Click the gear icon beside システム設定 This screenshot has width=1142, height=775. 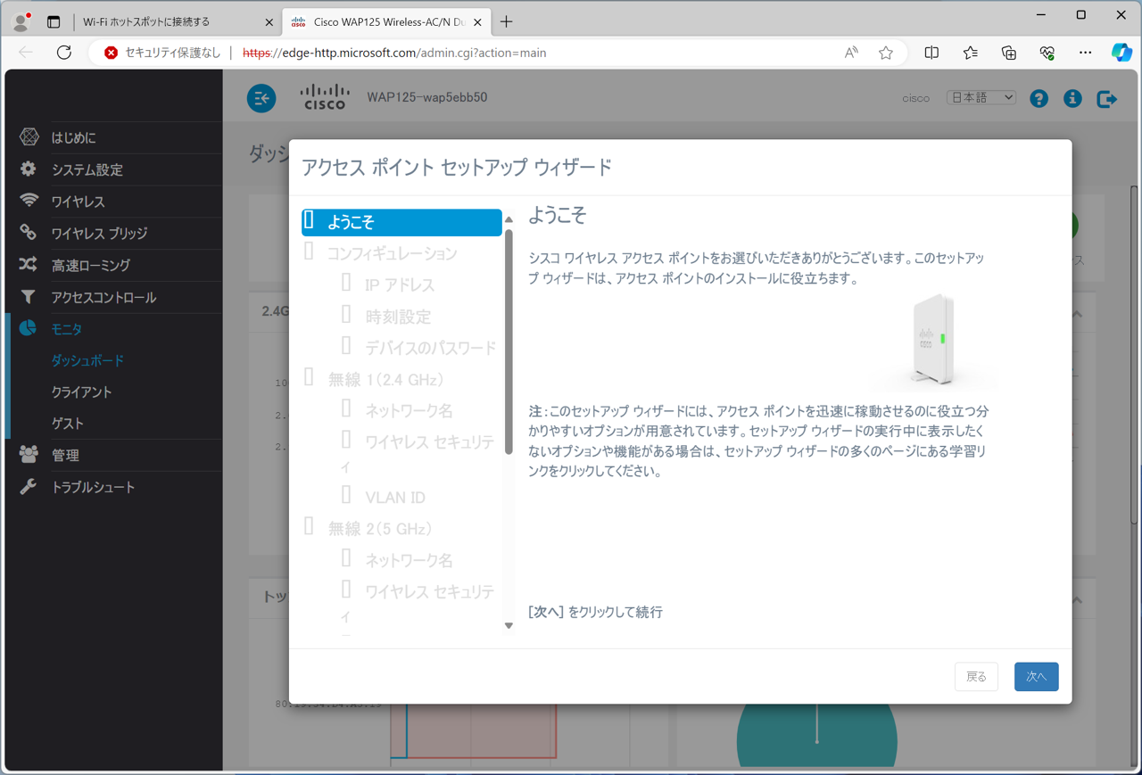pyautogui.click(x=29, y=169)
